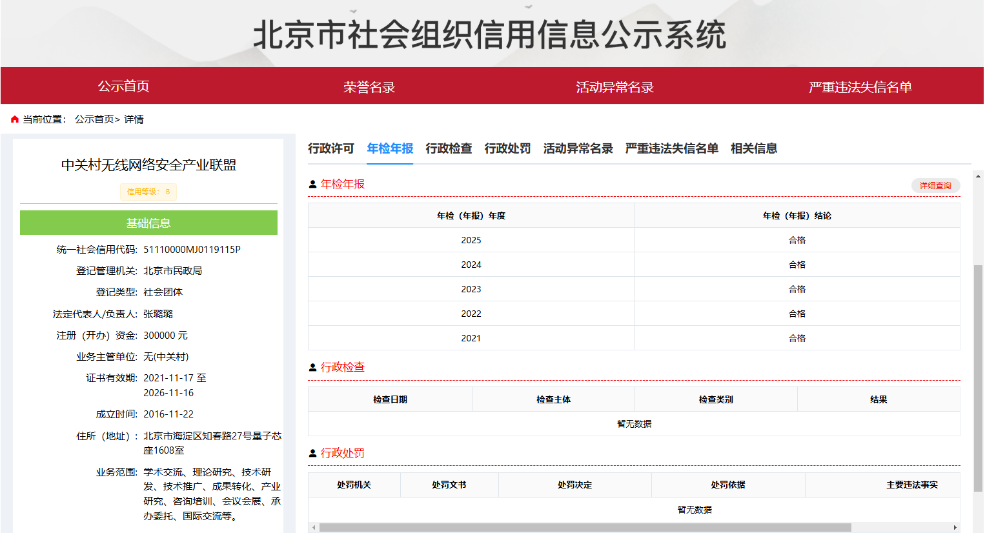Click the horizontal scrollbar left arrow

[x=314, y=528]
